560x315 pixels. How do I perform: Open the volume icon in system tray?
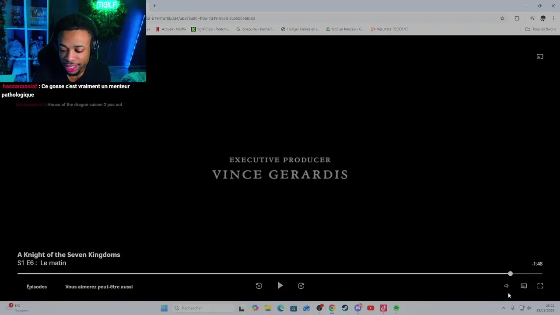tap(528, 308)
